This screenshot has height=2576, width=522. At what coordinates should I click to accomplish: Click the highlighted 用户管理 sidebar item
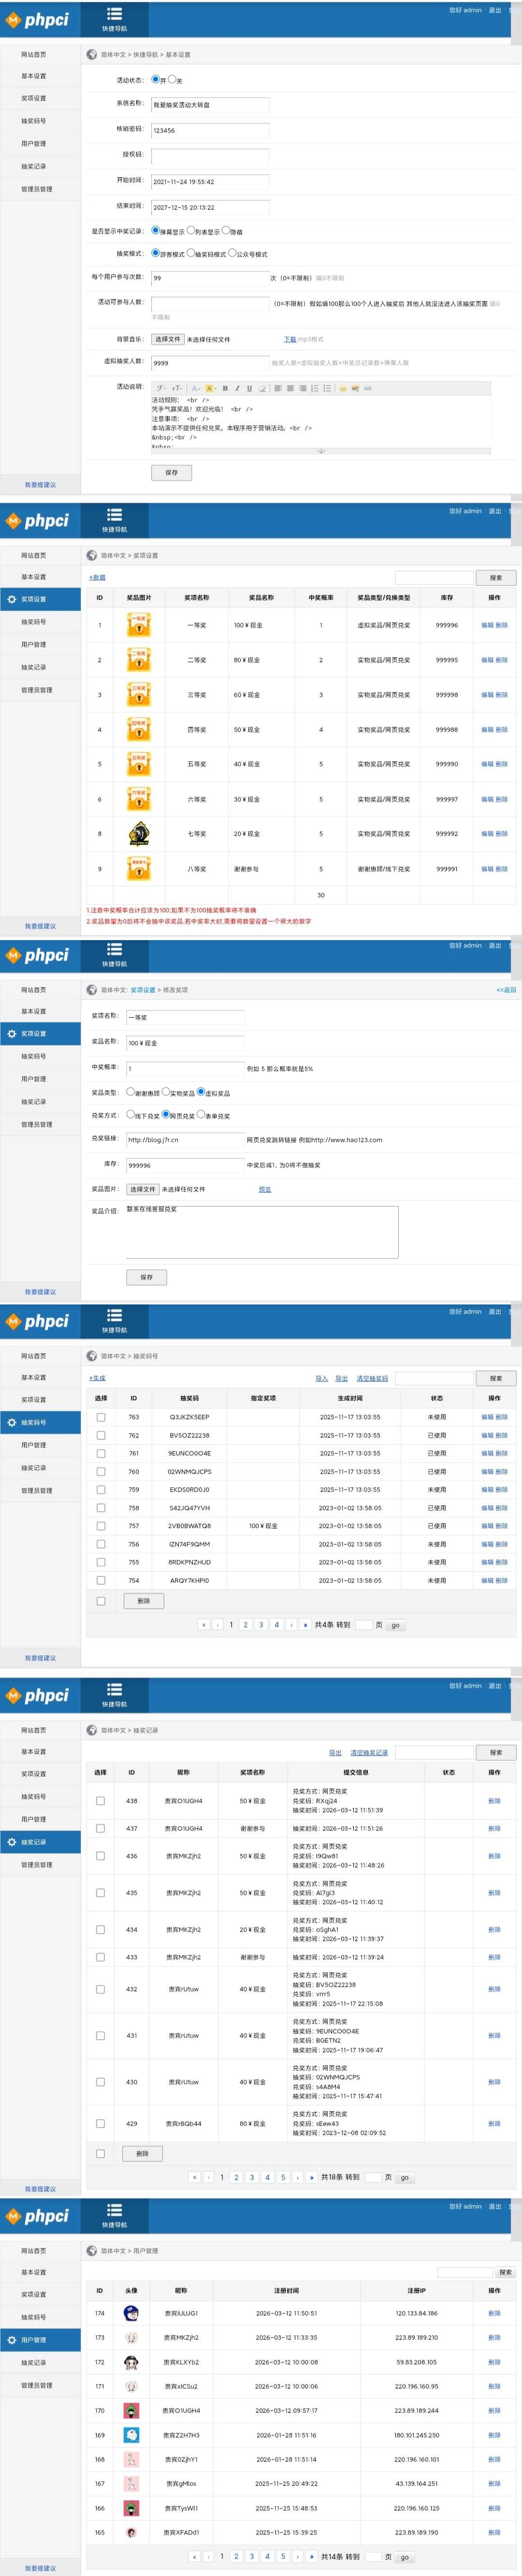(x=40, y=2339)
